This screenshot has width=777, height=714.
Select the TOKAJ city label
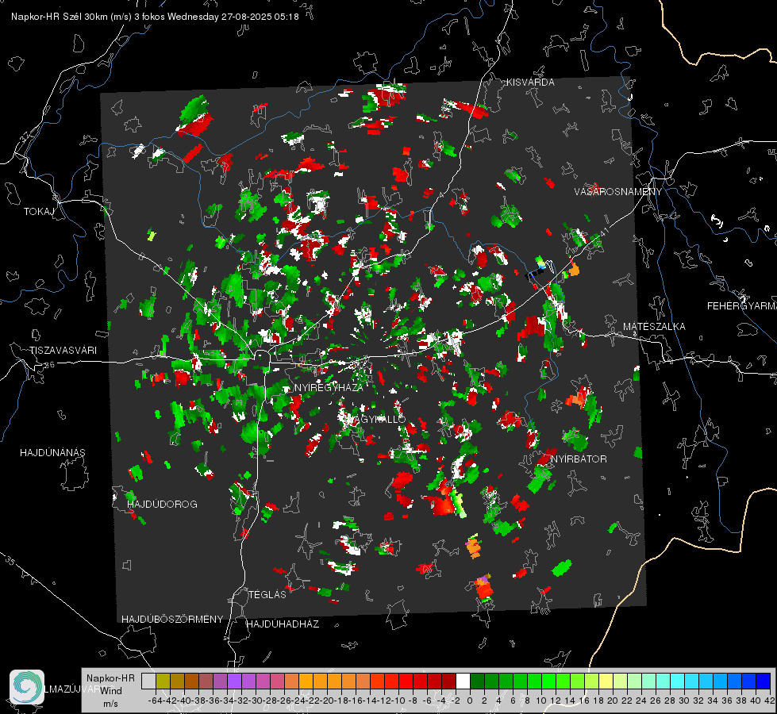click(39, 212)
